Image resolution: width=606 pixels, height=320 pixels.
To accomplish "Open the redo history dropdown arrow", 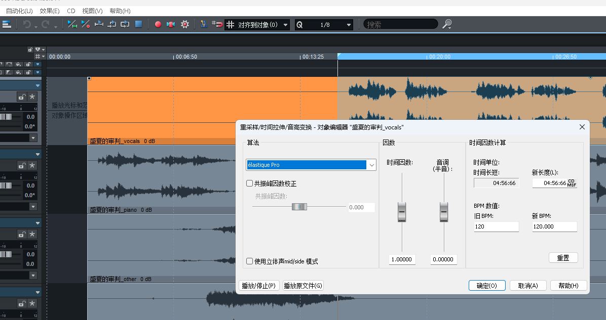I will point(55,27).
